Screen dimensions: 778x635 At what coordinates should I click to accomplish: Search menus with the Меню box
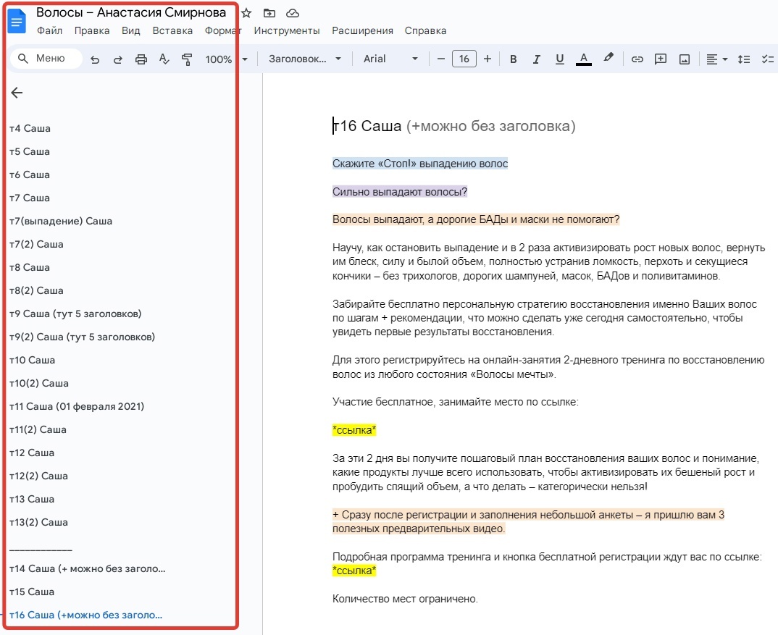click(x=46, y=59)
